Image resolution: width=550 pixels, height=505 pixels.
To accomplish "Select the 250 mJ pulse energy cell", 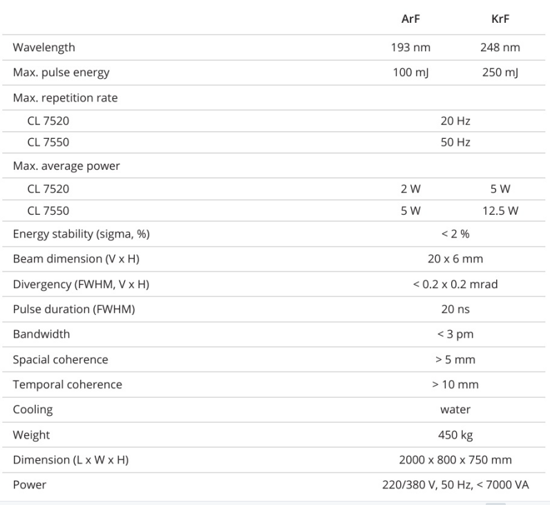I will (x=500, y=73).
